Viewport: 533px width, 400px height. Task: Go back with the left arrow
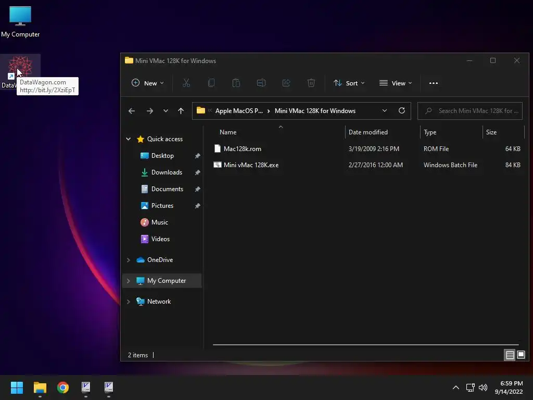[x=132, y=111]
